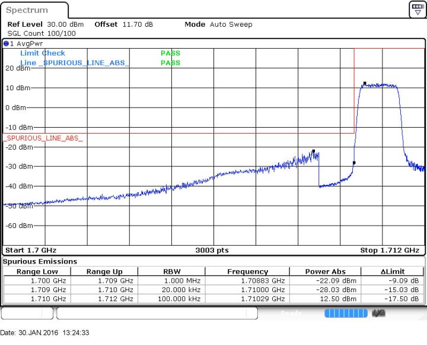Click the Limit Check label
The image size is (427, 345).
43,53
